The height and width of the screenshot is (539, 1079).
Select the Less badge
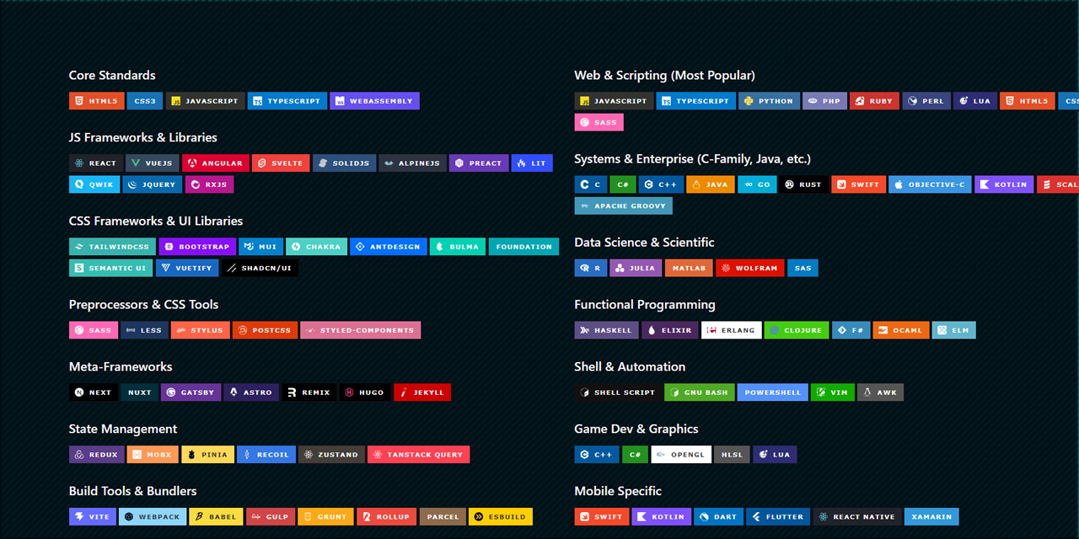tap(144, 330)
